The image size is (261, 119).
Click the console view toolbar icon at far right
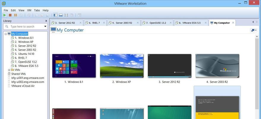[80, 15]
